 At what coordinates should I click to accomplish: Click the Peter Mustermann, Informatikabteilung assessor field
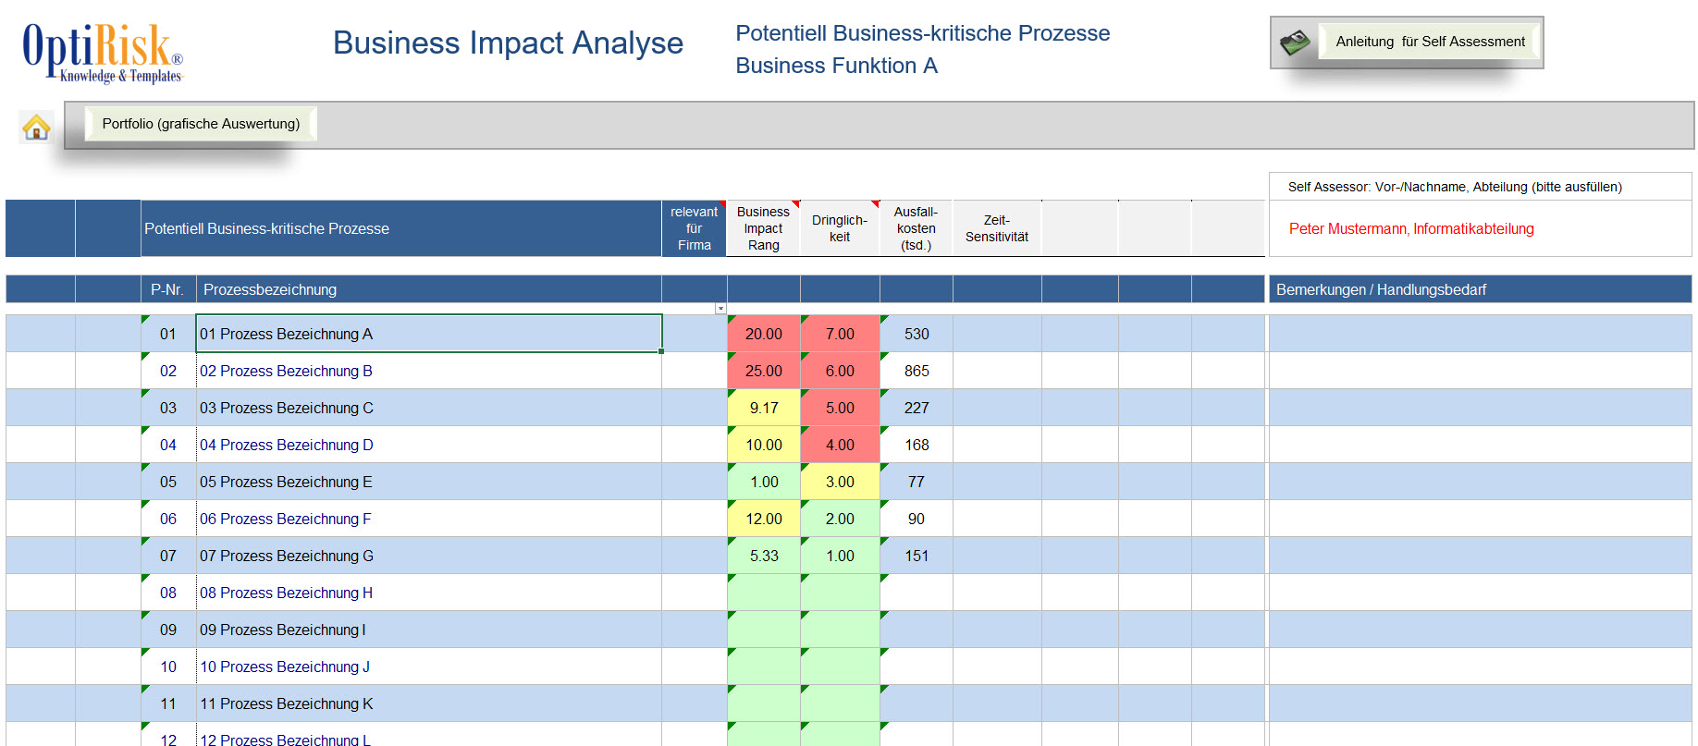[1410, 229]
